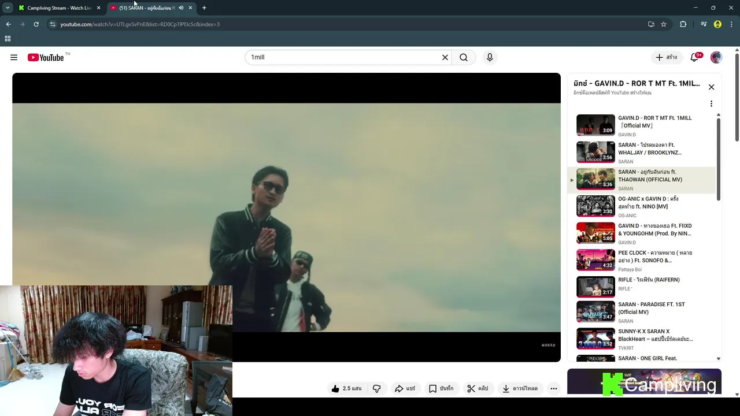Screen dimensions: 740x416
Task: Clear the search text with the X
Action: coord(445,57)
